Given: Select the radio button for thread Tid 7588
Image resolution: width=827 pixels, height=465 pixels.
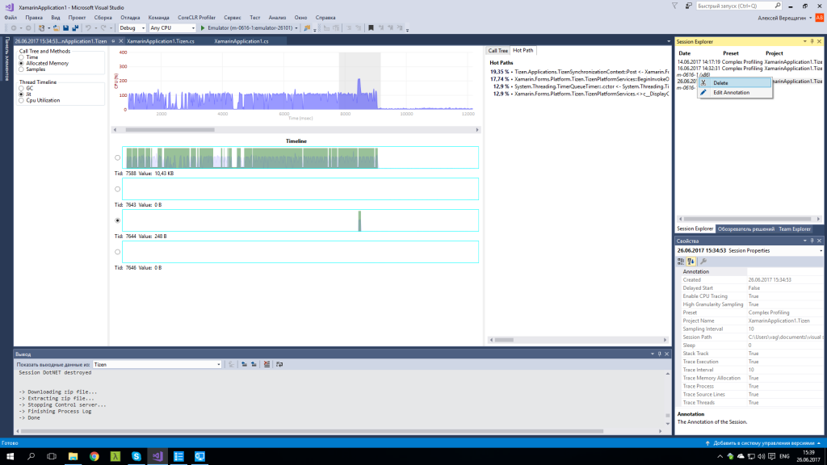Looking at the screenshot, I should click(118, 157).
